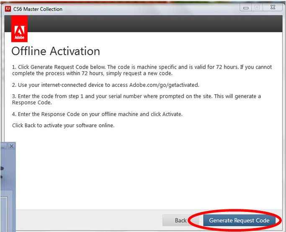Click the Generate Request Code button
This screenshot has height=232, width=286.
coord(239,220)
